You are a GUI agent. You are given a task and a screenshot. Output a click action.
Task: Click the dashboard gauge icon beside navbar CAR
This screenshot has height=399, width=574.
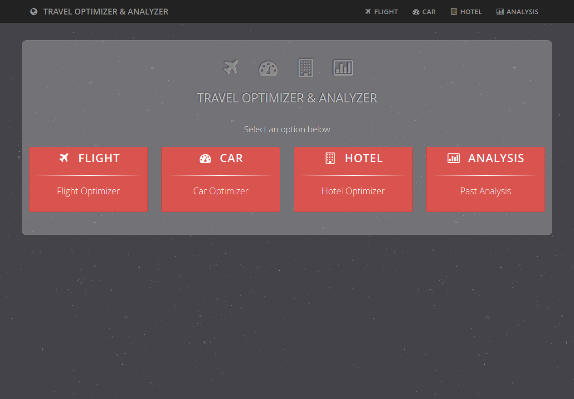pyautogui.click(x=416, y=12)
